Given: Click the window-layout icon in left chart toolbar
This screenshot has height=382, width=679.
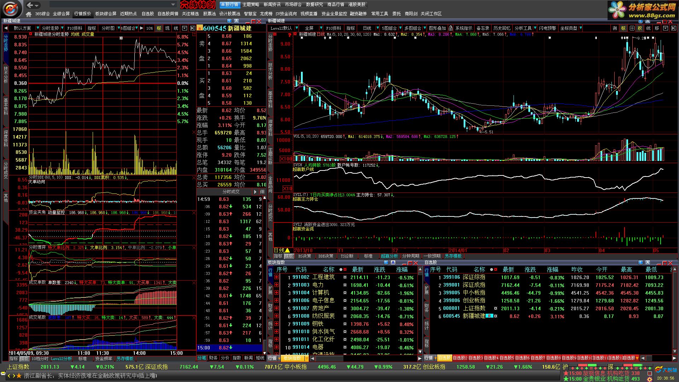Looking at the screenshot, I should pos(184,28).
